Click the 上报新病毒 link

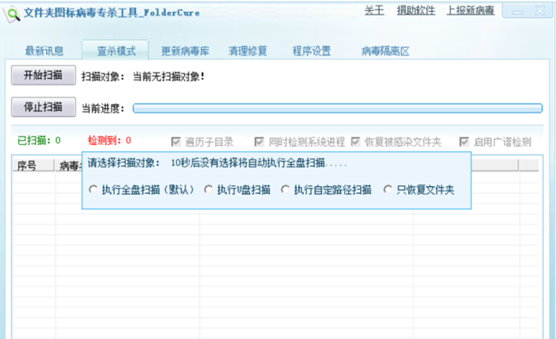tap(470, 10)
